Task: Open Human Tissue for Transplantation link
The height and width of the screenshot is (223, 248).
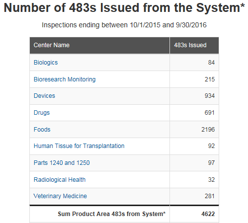Action: click(79, 146)
